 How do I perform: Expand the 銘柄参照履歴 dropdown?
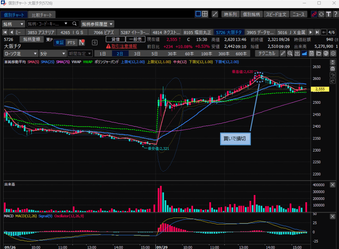(x=97, y=24)
